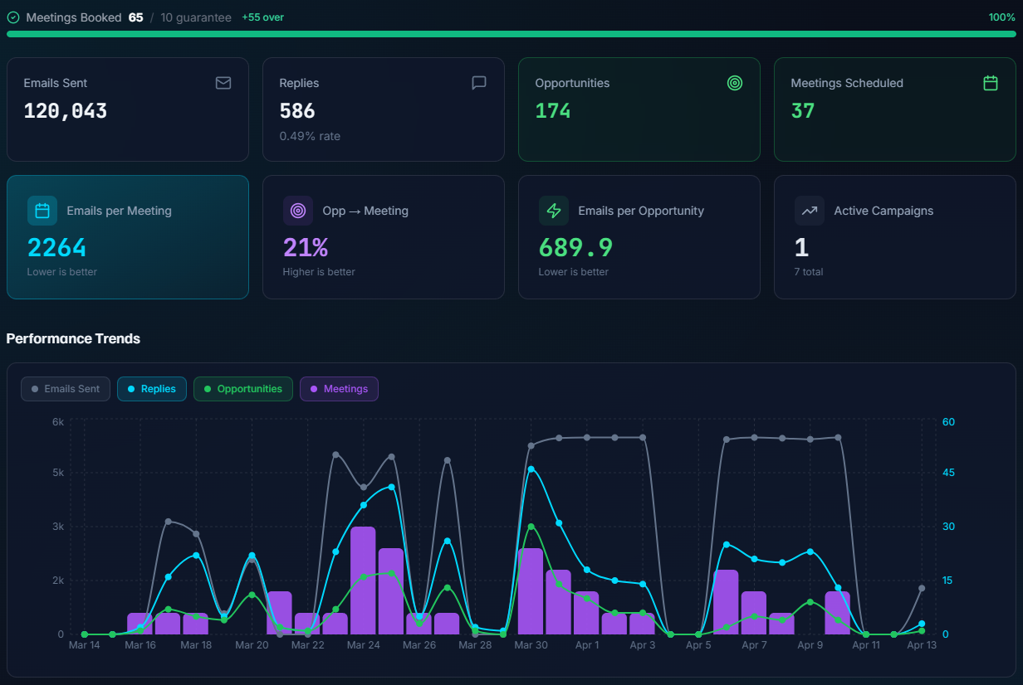
Task: Click the Performance Trends heading
Action: 73,338
